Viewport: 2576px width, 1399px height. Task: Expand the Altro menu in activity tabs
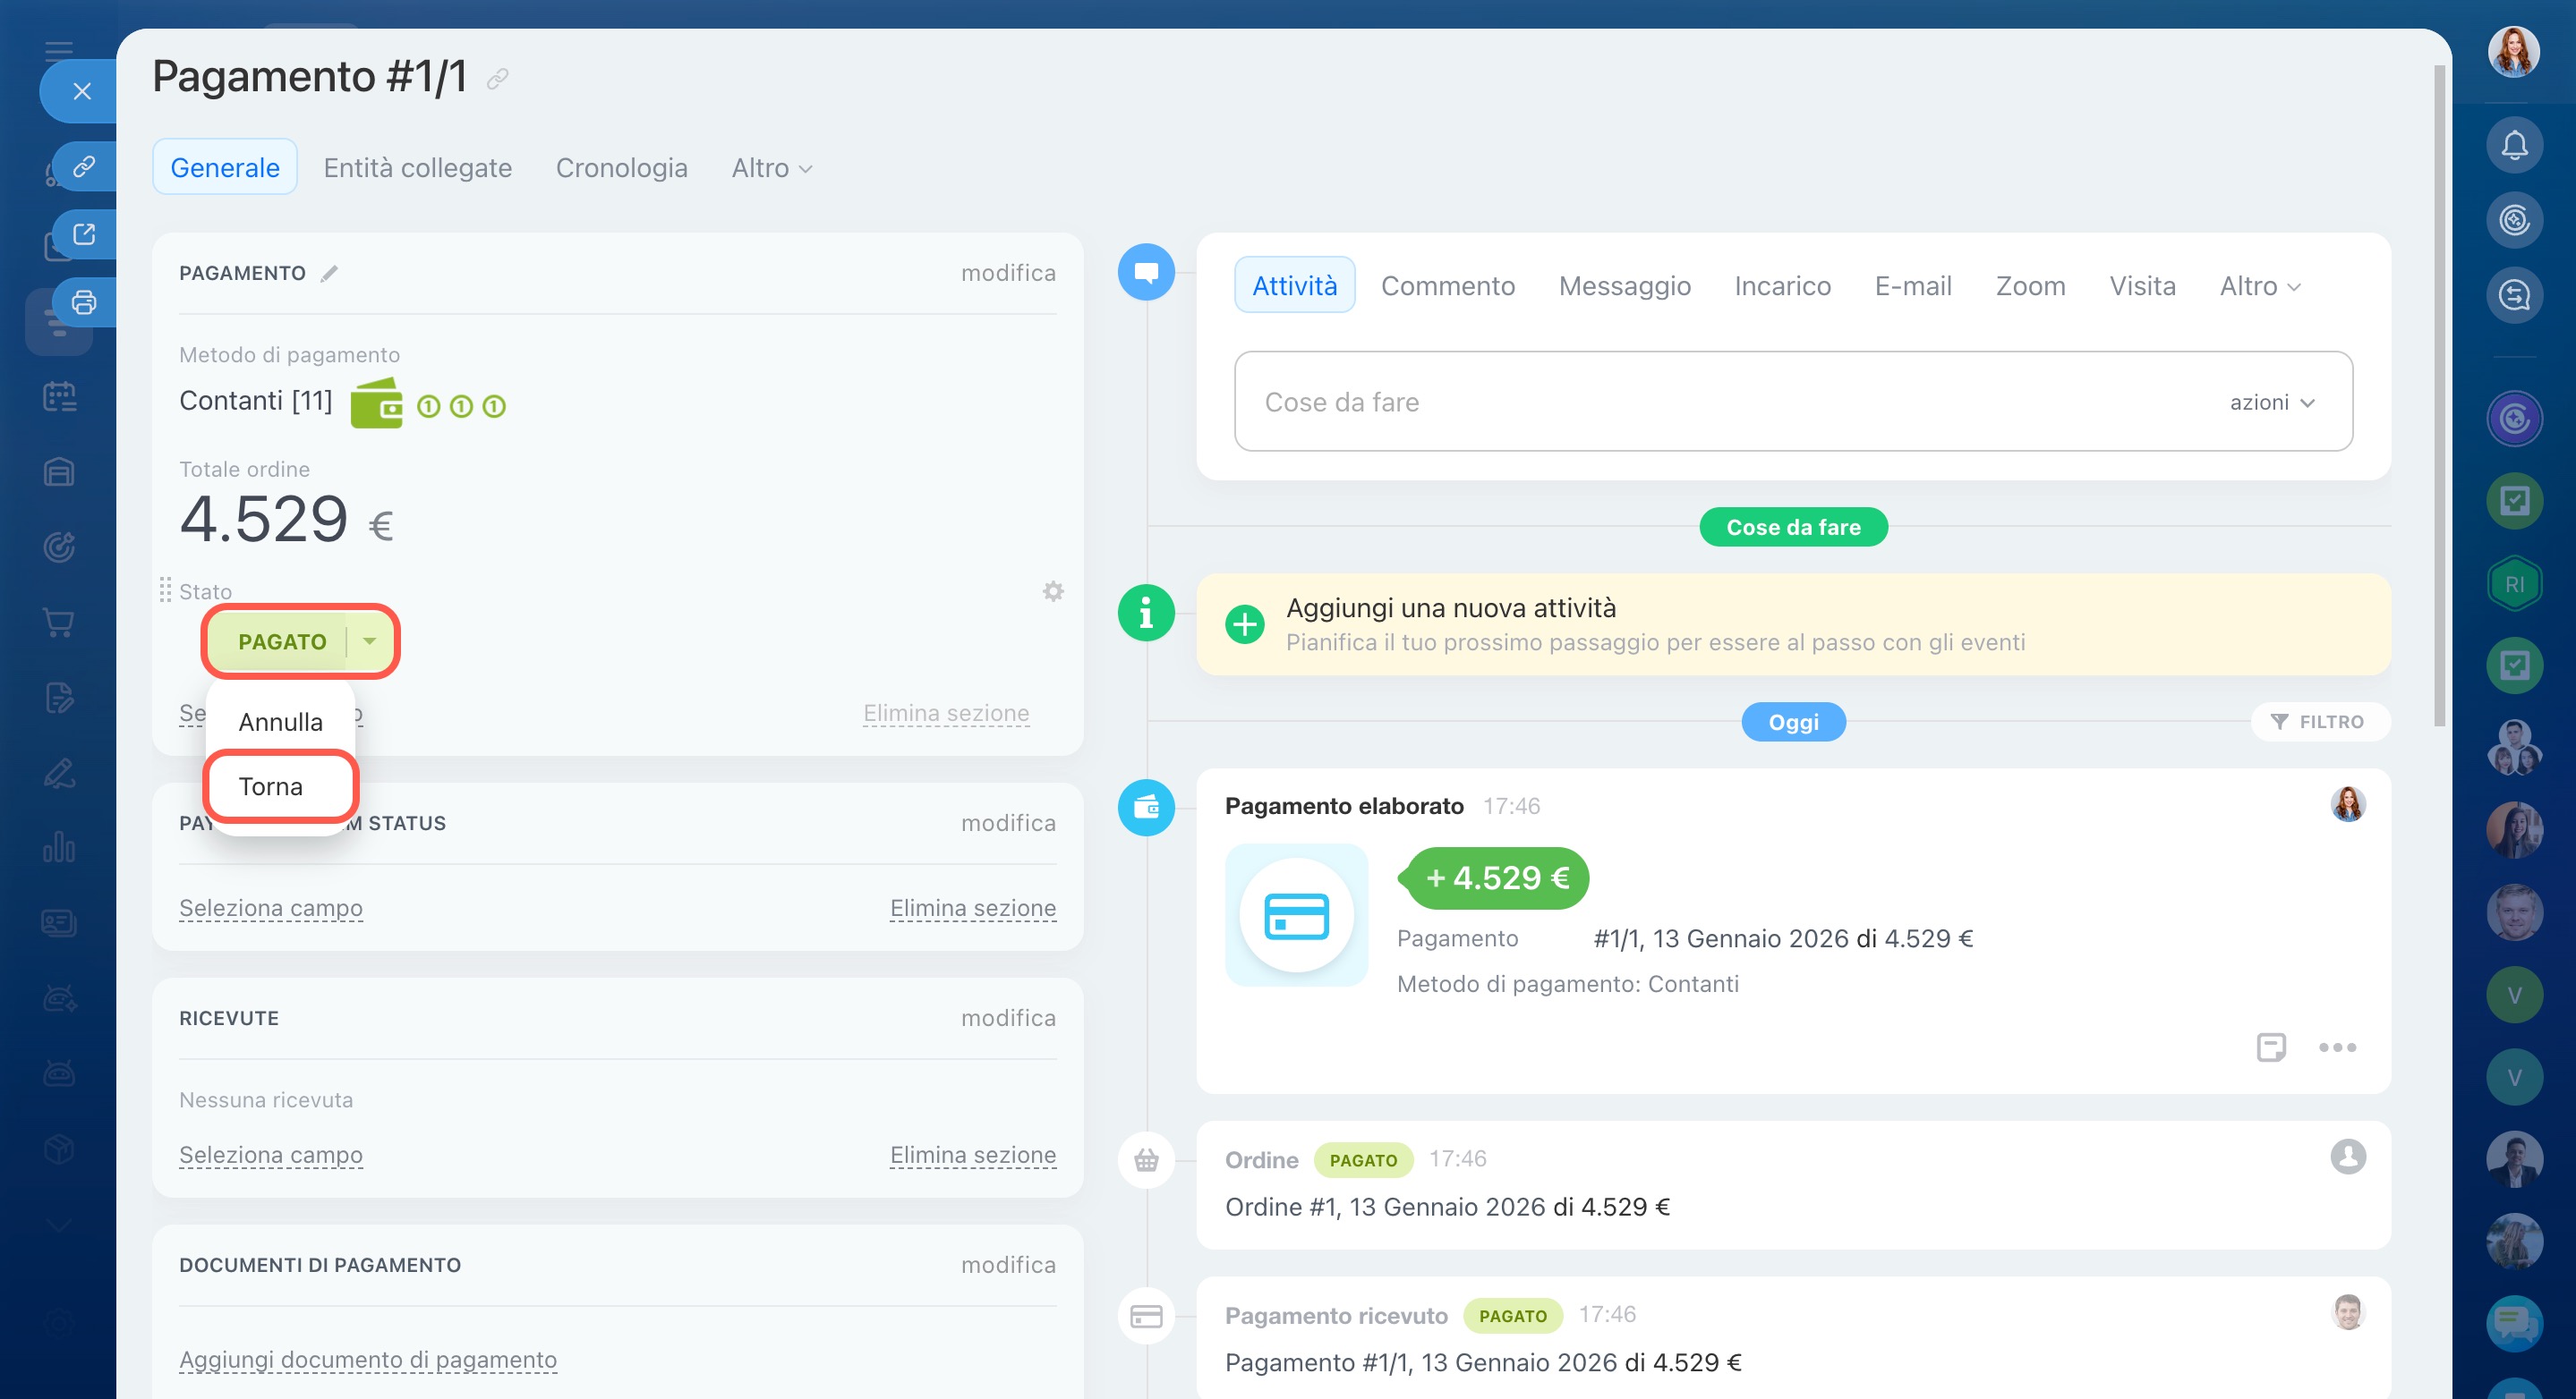pos(2260,286)
